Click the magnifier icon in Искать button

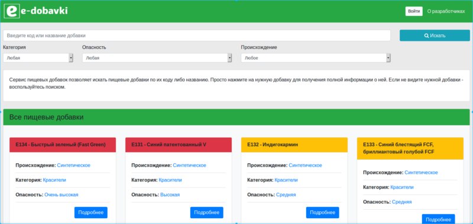[x=426, y=35]
